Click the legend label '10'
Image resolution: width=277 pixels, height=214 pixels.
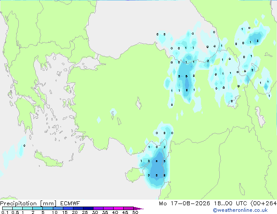55,212
